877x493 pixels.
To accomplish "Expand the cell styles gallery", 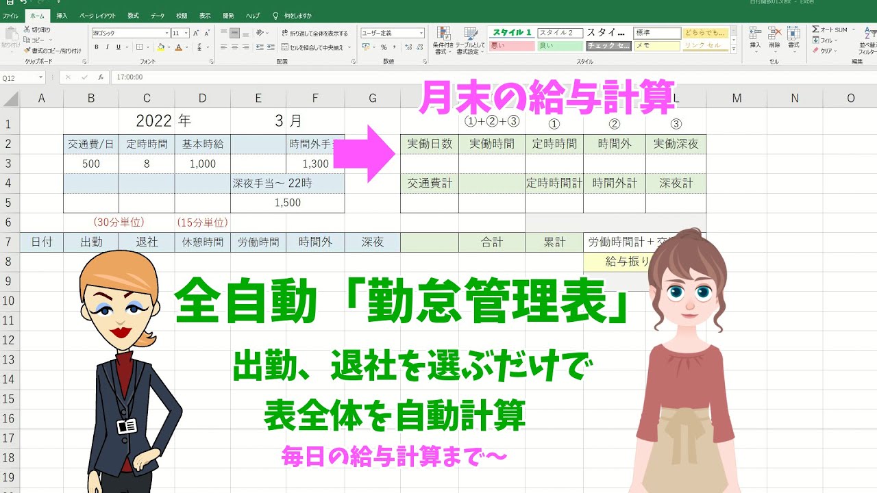I will (x=734, y=50).
